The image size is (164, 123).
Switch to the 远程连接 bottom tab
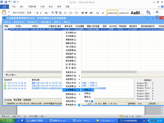(x=27, y=100)
